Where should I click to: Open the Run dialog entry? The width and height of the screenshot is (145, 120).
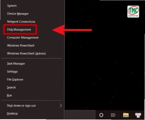point(9,95)
